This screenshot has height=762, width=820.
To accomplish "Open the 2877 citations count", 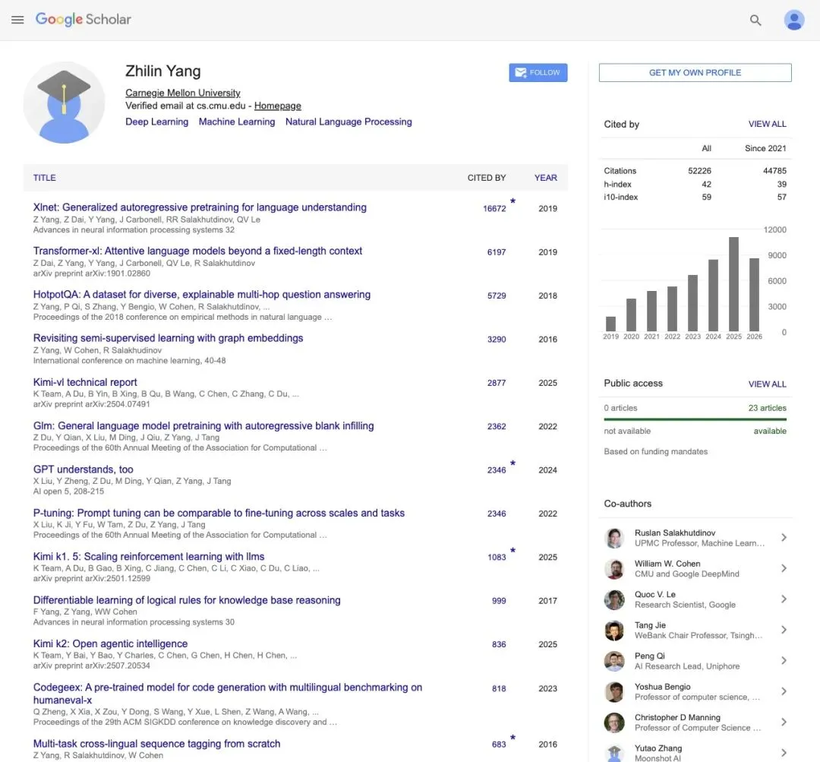I will point(497,383).
